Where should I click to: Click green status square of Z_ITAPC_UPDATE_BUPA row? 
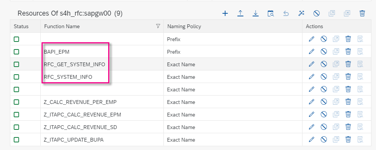click(x=16, y=139)
